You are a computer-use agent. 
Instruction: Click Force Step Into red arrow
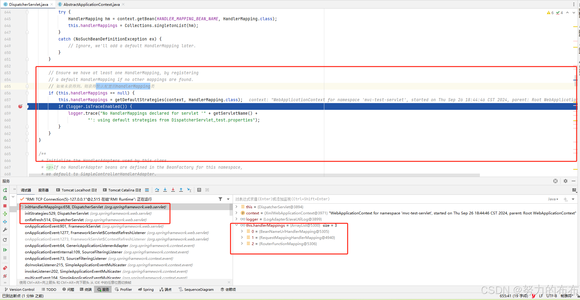pyautogui.click(x=173, y=190)
